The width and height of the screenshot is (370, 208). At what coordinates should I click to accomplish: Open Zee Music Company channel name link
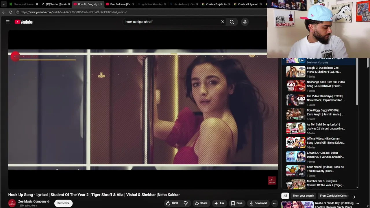click(32, 201)
